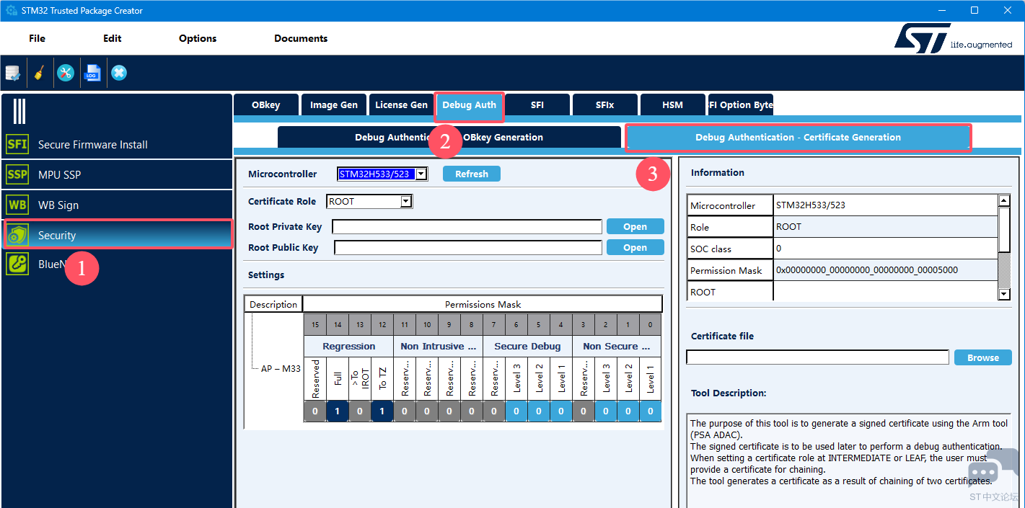Toggle bit 12 To TZ permission
This screenshot has height=508, width=1025.
click(382, 411)
